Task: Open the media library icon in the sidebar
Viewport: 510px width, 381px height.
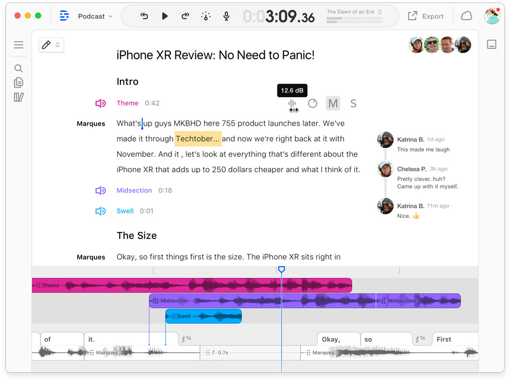Action: tap(18, 97)
